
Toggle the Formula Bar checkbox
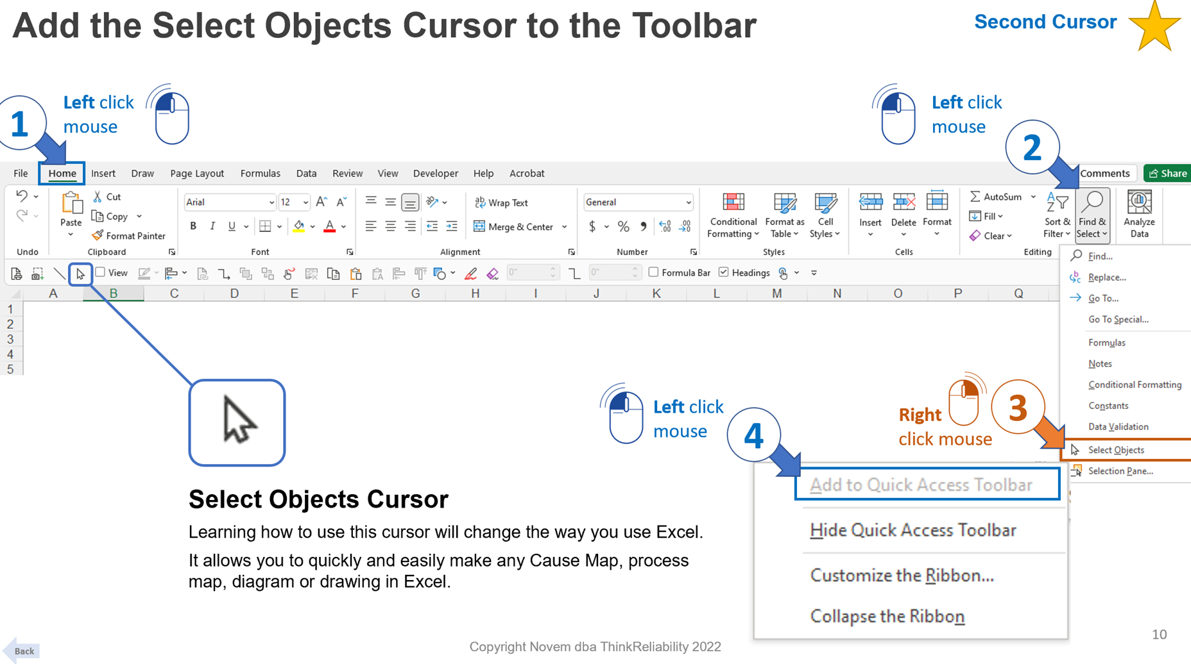(653, 272)
